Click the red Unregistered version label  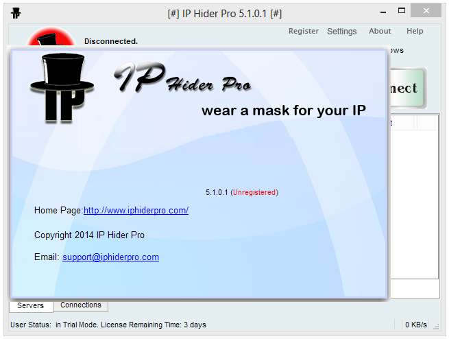(x=254, y=192)
